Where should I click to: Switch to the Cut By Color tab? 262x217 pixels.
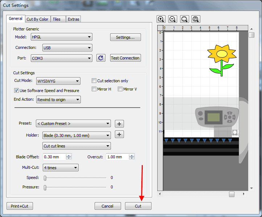(37, 19)
